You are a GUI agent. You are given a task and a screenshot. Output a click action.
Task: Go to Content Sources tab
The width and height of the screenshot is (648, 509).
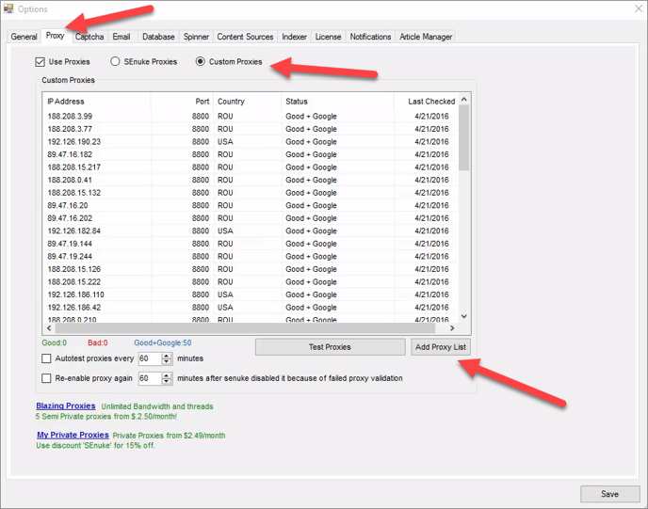pyautogui.click(x=245, y=37)
